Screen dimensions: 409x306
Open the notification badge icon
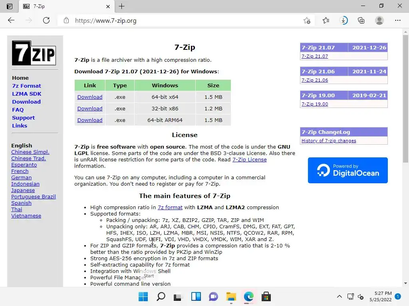[398, 296]
